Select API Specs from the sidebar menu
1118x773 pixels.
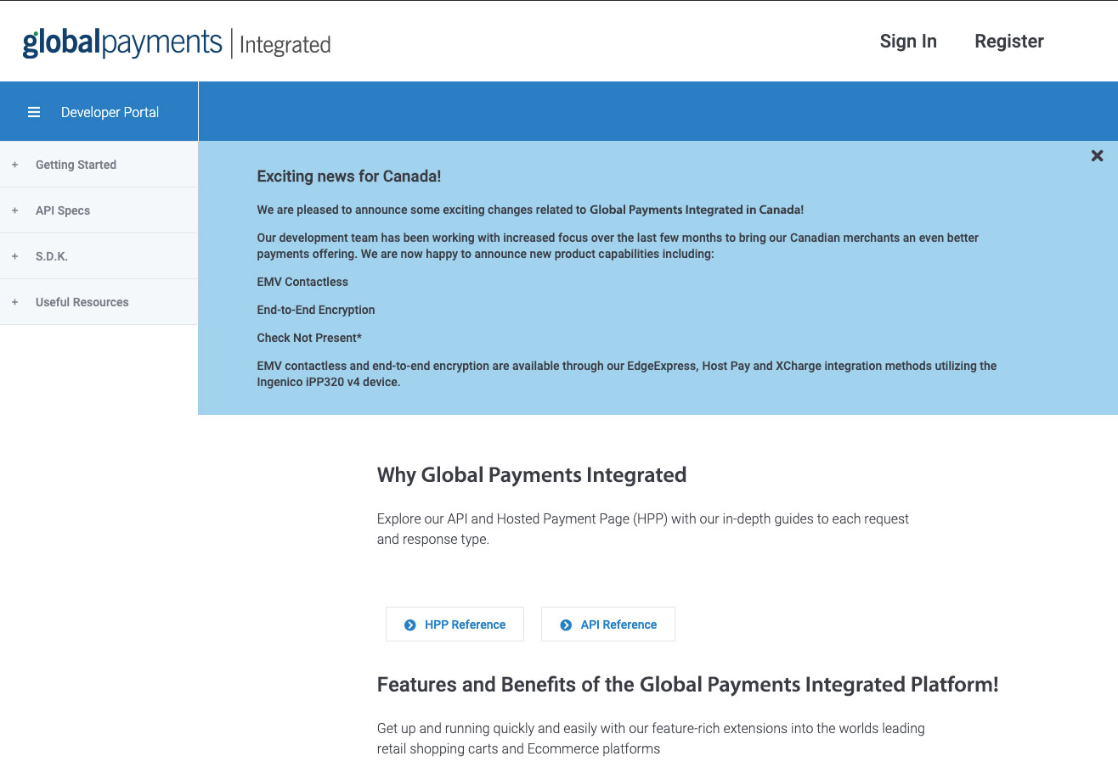click(x=63, y=210)
